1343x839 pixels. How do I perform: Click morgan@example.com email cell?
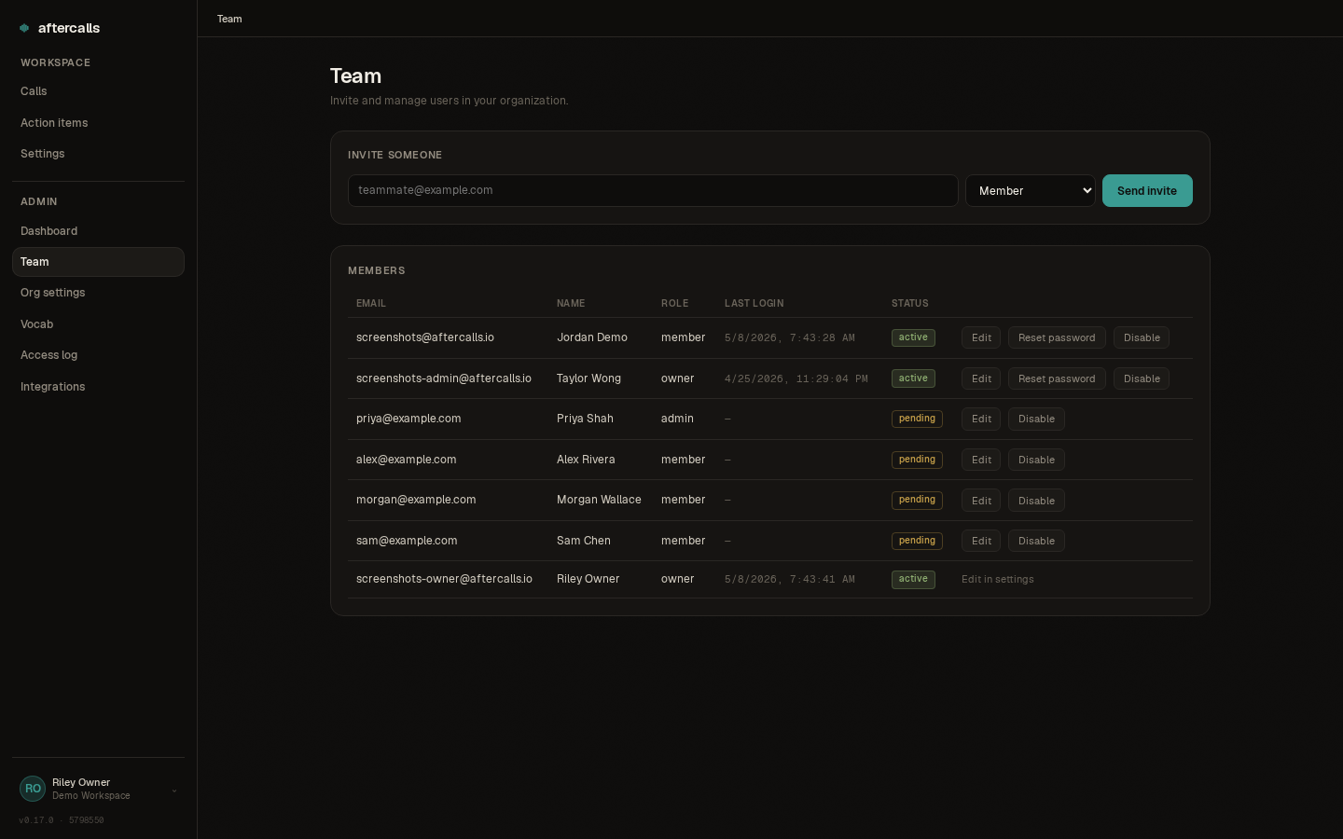416,500
